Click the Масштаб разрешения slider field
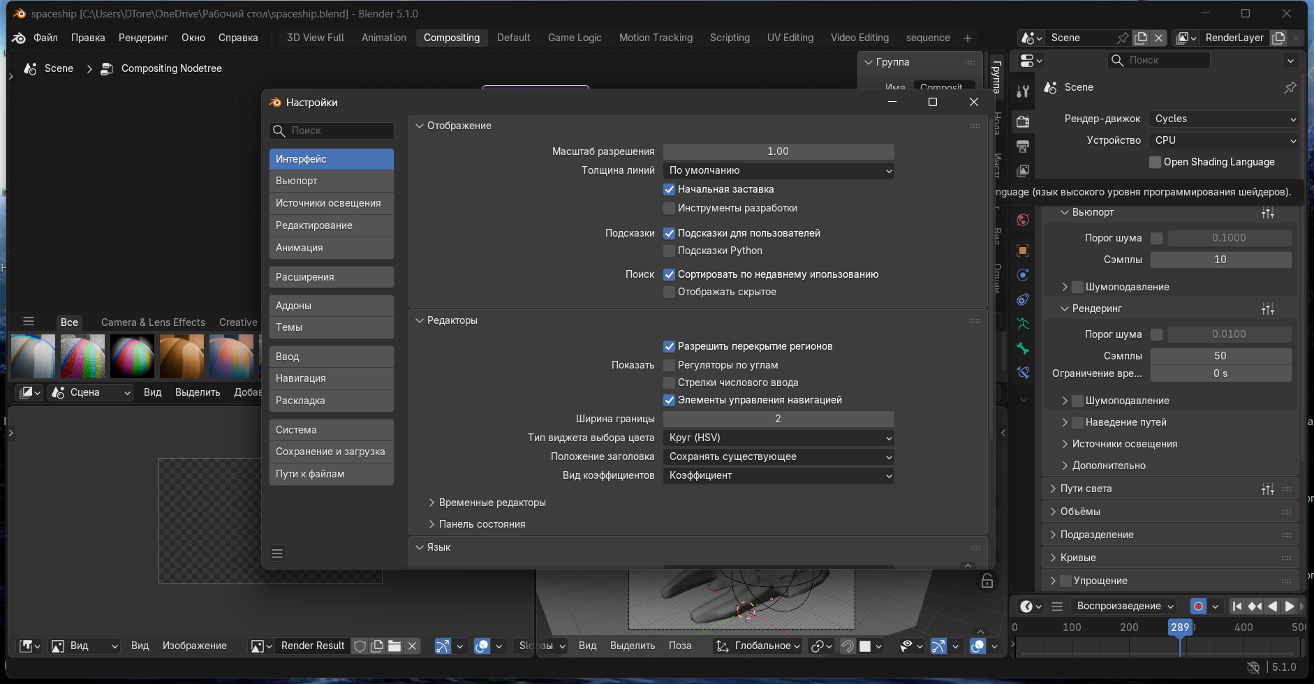The height and width of the screenshot is (684, 1314). click(x=778, y=151)
